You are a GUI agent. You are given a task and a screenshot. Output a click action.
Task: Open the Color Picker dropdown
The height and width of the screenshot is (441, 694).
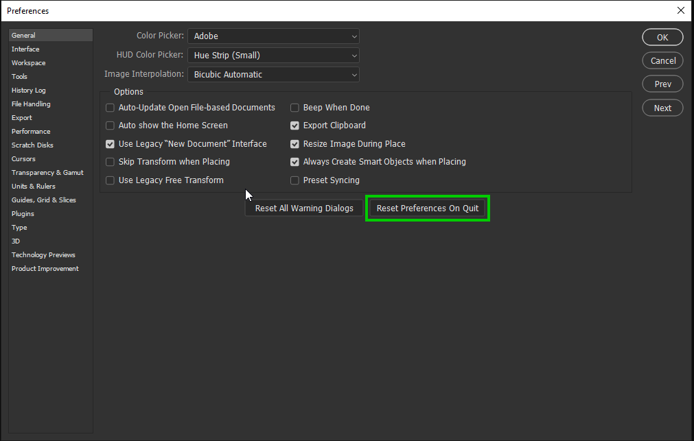pyautogui.click(x=273, y=36)
